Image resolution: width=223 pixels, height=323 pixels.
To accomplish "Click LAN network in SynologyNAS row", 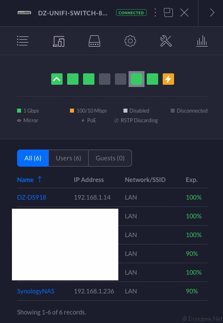I will click(131, 291).
